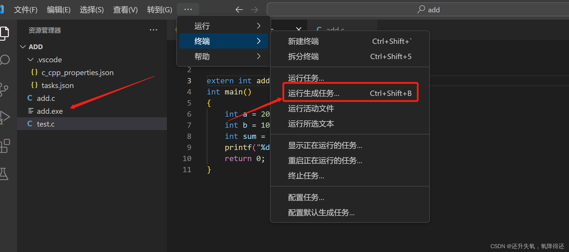Choose 新建终端 from the terminal submenu

click(x=350, y=41)
